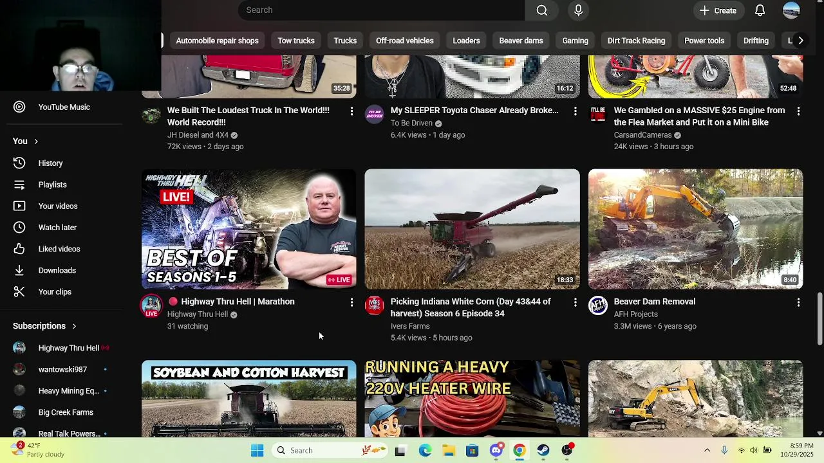824x463 pixels.
Task: Open Running a Heavy 220V Heater Wire thumbnail
Action: (x=472, y=399)
